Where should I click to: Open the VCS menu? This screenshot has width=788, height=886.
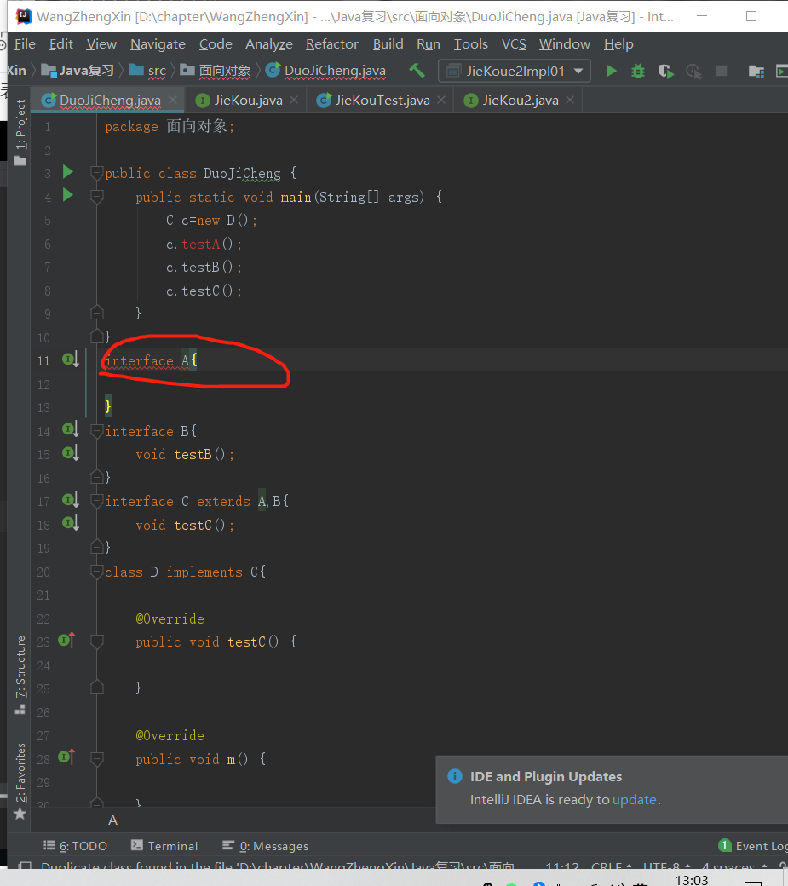point(514,44)
